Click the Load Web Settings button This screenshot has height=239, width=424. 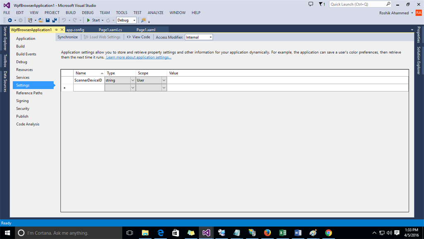point(102,37)
